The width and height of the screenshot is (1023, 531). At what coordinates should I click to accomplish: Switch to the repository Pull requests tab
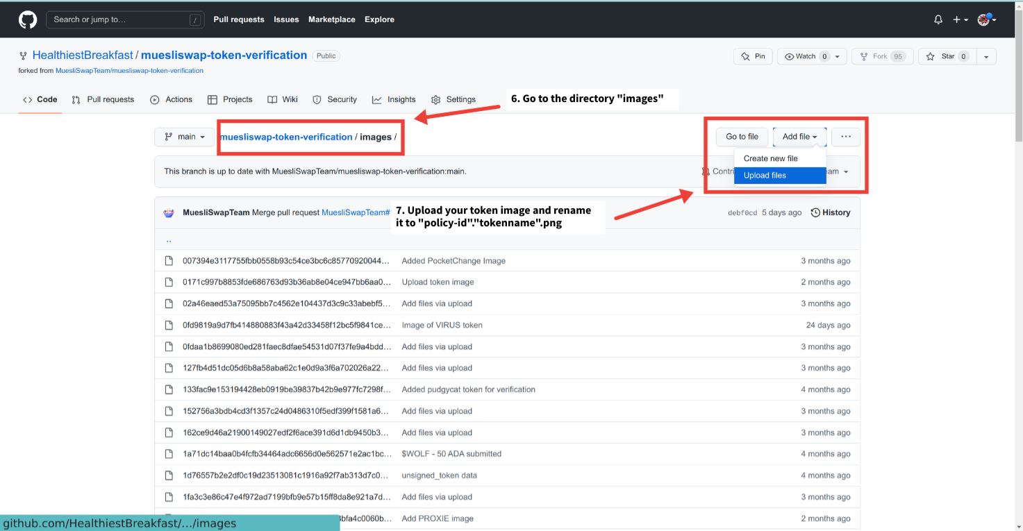[x=103, y=99]
